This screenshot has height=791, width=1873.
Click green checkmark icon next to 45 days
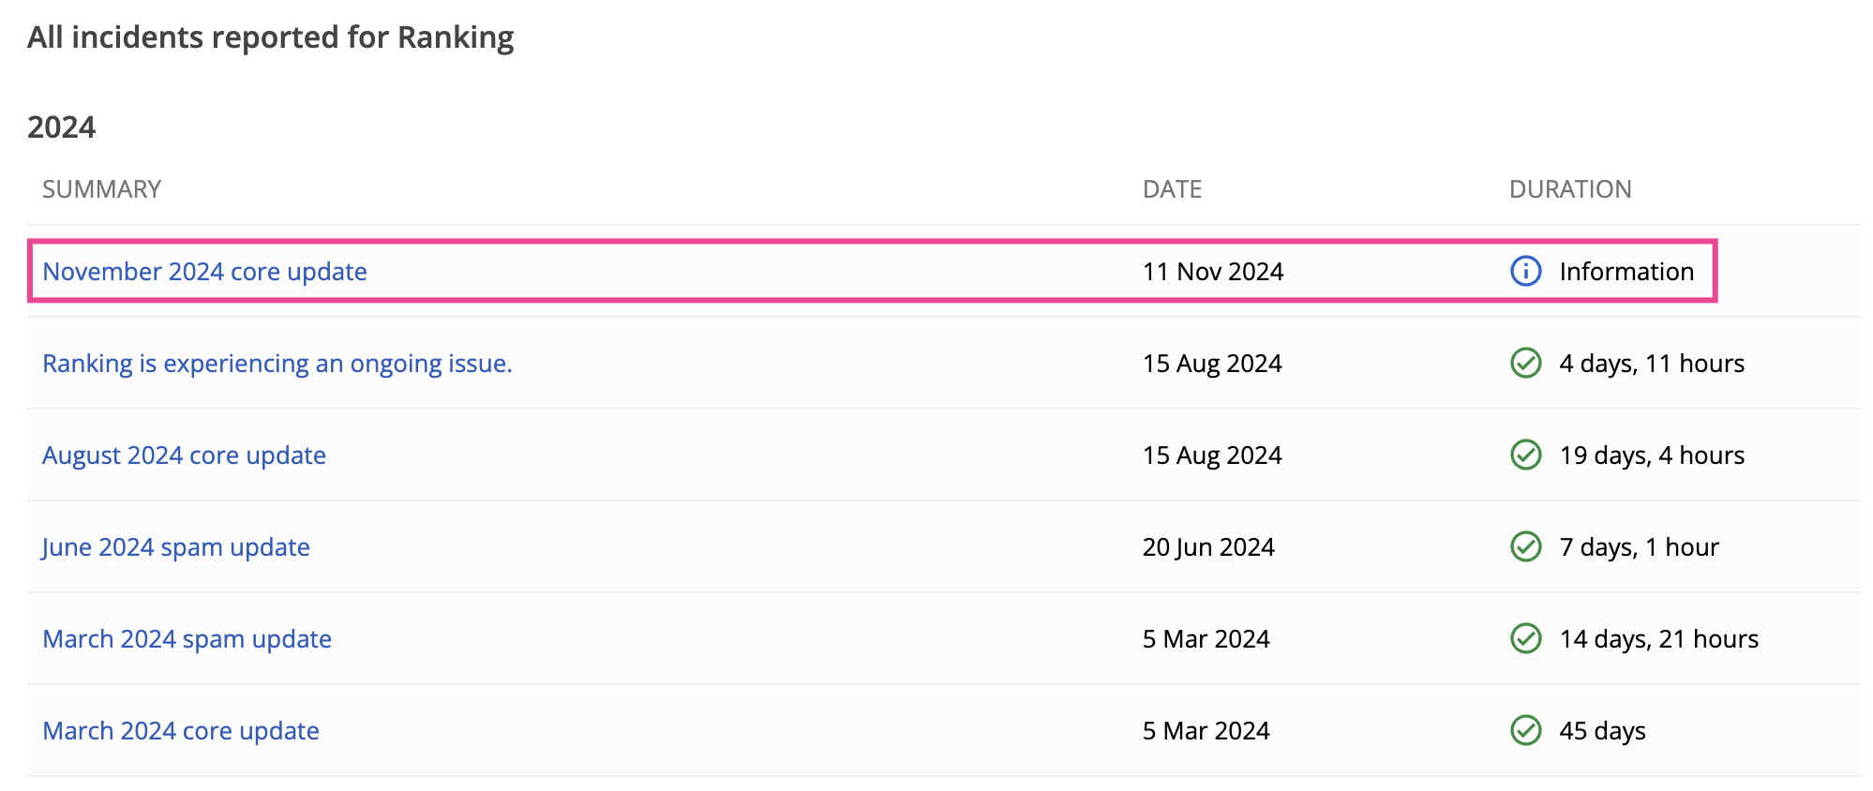(x=1525, y=730)
